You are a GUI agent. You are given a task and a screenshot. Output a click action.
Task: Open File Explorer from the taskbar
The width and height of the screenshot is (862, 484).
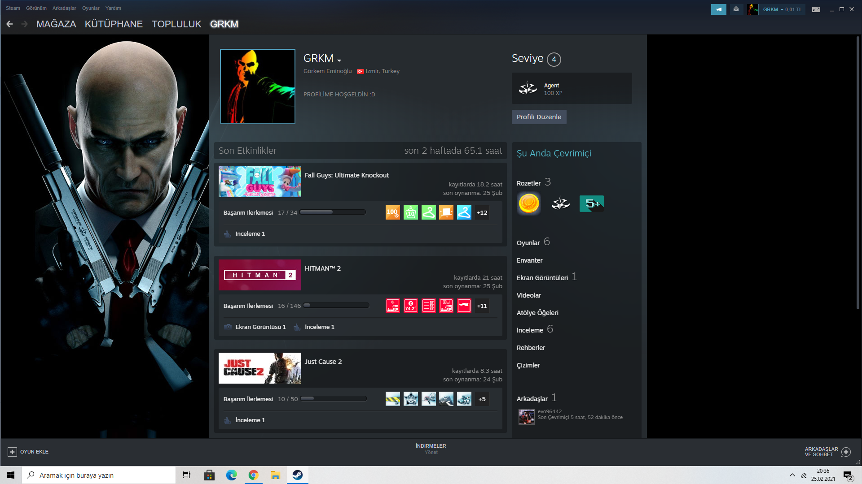[x=275, y=475]
